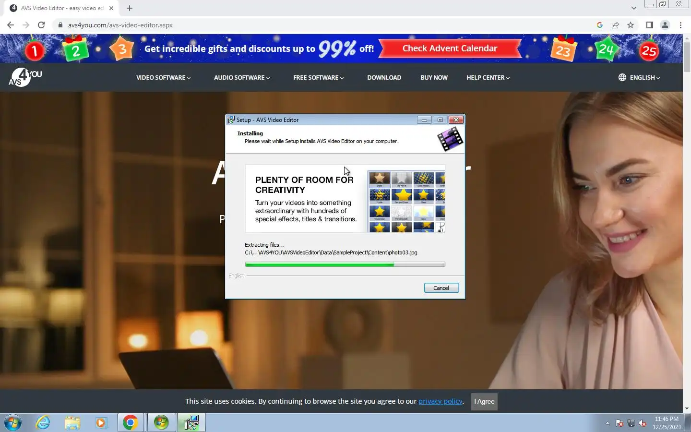The image size is (691, 432).
Task: Open advent day 25 ornament
Action: click(x=649, y=51)
